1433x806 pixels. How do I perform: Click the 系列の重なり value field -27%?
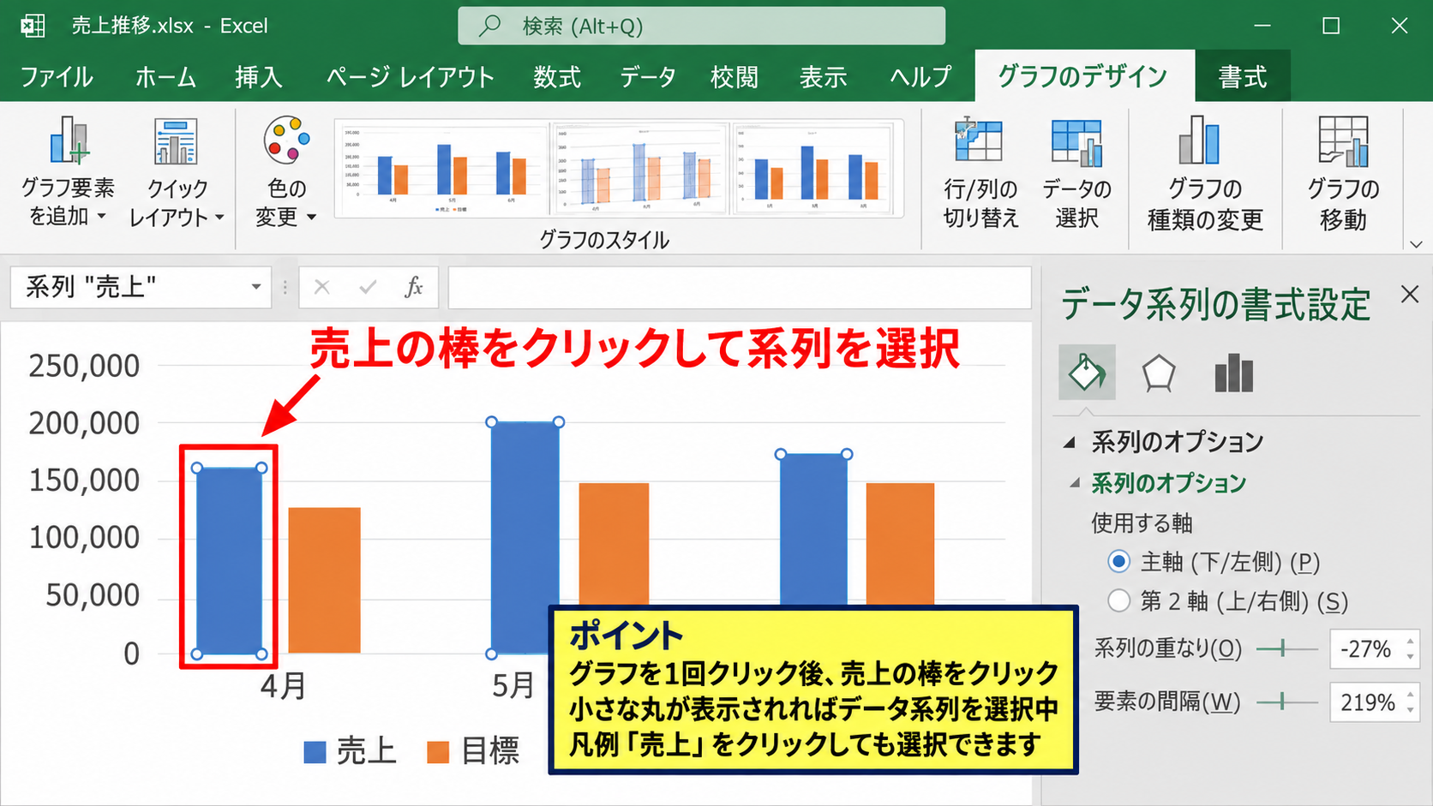pos(1367,649)
